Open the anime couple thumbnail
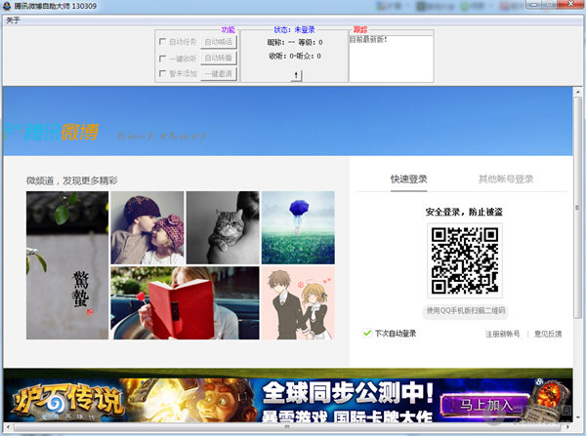The width and height of the screenshot is (586, 436). point(298,302)
